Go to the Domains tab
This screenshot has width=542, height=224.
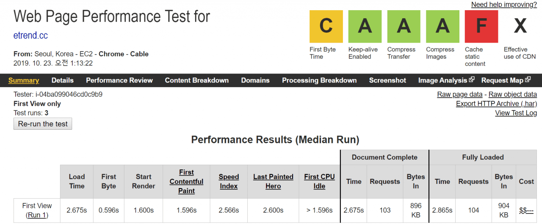[x=255, y=80]
